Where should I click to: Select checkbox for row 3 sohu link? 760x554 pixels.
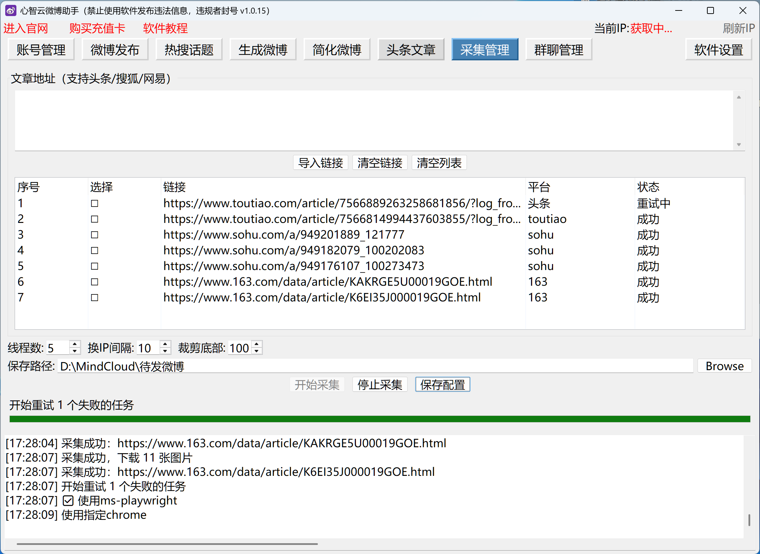(x=95, y=235)
